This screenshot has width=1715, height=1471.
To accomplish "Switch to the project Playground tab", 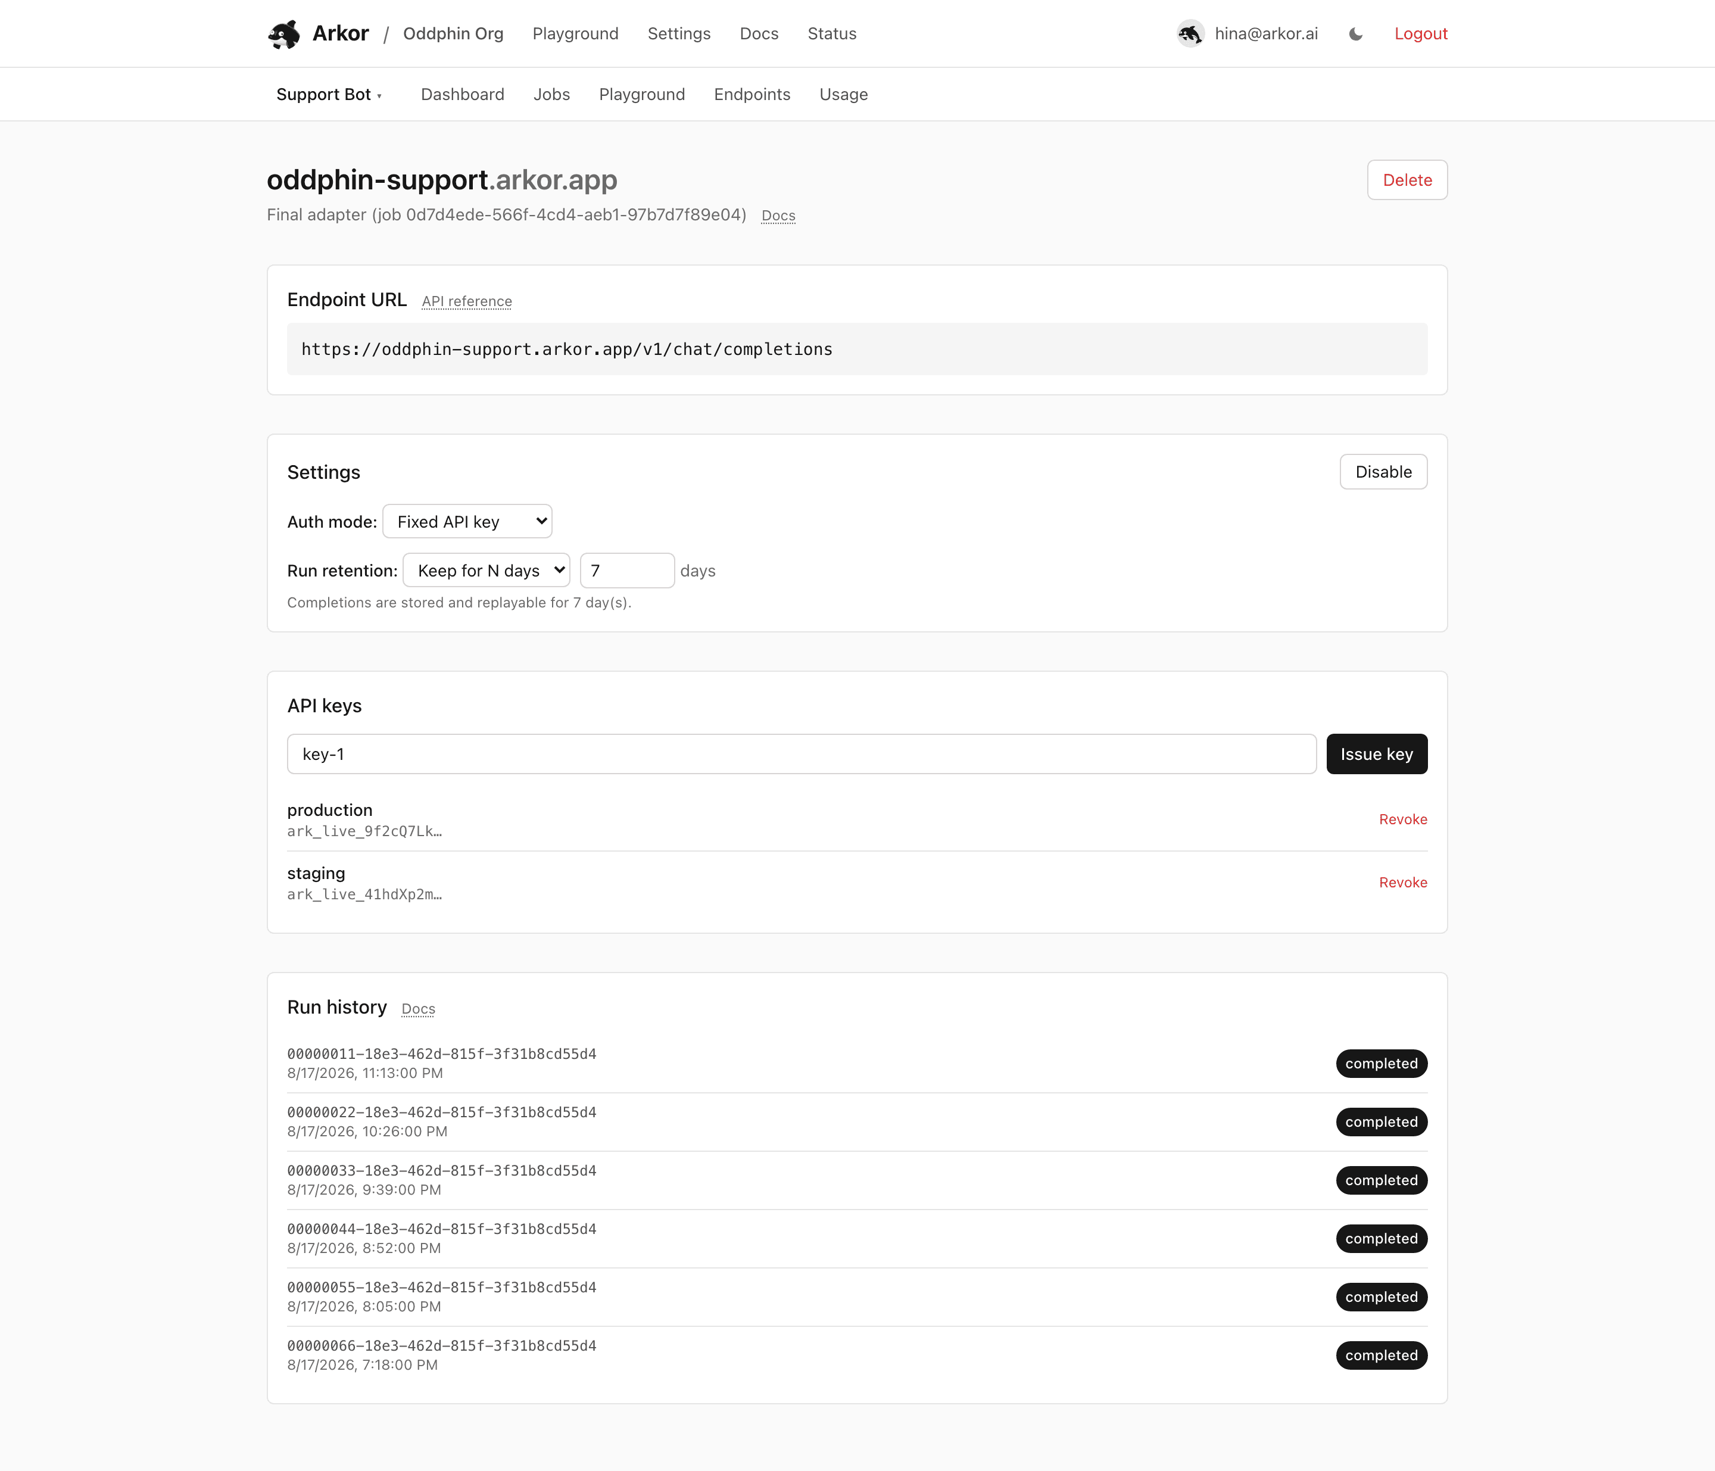I will point(641,94).
